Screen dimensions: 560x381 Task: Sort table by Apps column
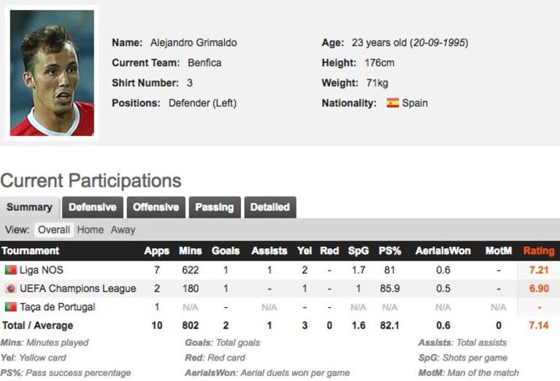157,250
